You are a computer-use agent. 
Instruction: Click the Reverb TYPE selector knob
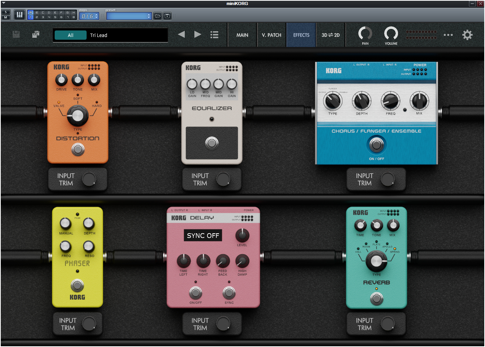(x=376, y=261)
